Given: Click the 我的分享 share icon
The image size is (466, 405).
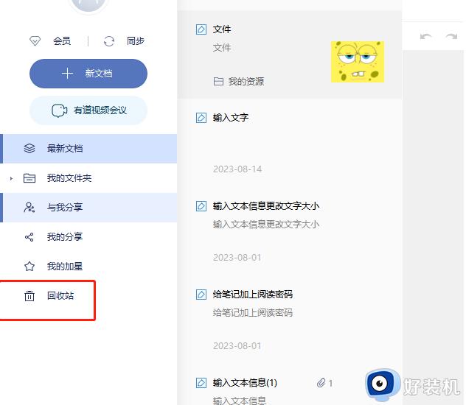Looking at the screenshot, I should [x=29, y=237].
